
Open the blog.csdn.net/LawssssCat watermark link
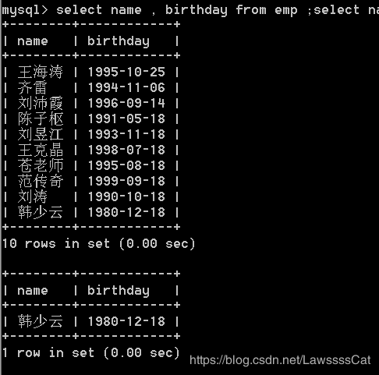280,360
